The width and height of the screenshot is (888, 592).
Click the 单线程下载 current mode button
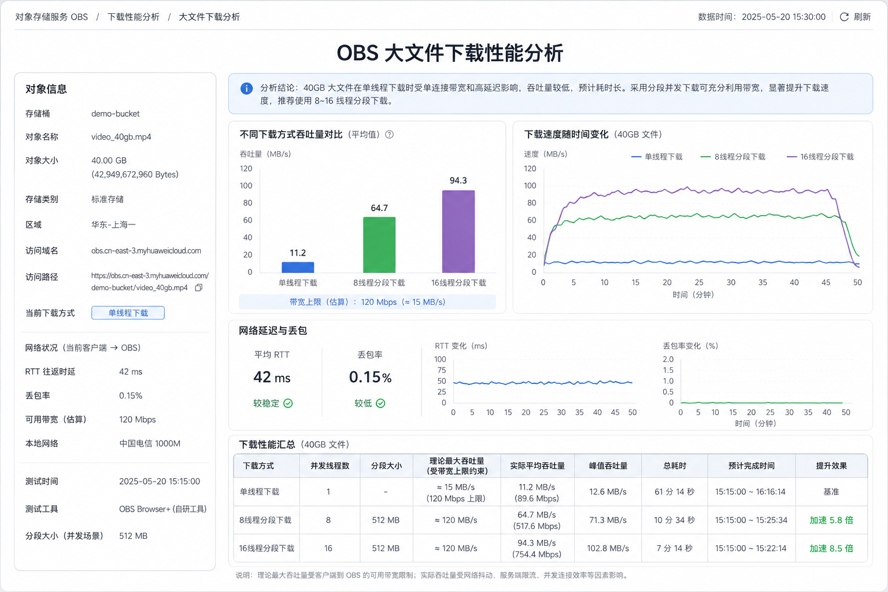(128, 313)
